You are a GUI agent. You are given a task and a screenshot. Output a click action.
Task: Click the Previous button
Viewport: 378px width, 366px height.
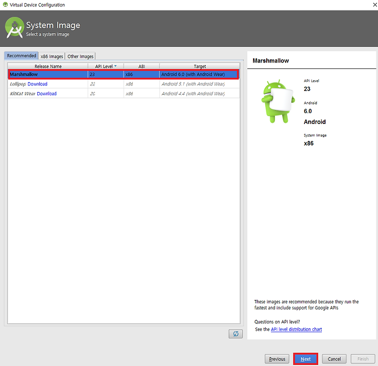coord(277,359)
